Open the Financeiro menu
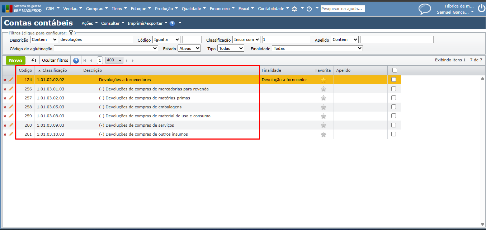Image resolution: width=486 pixels, height=230 pixels. [x=222, y=9]
